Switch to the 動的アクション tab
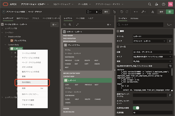This screenshot has width=175, height=116. tap(23, 18)
